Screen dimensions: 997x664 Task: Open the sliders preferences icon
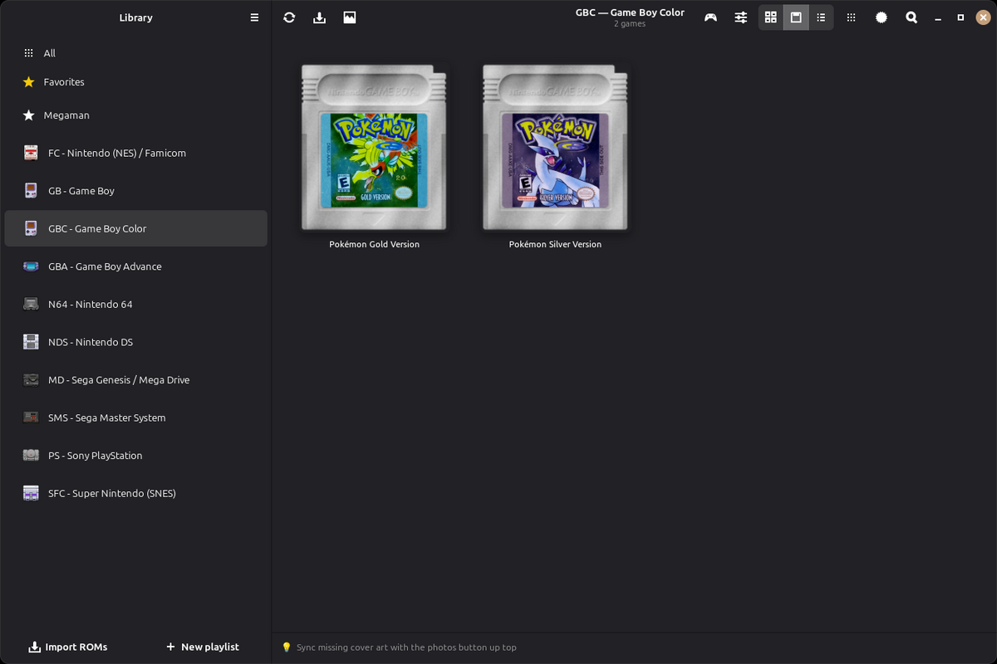(x=741, y=17)
